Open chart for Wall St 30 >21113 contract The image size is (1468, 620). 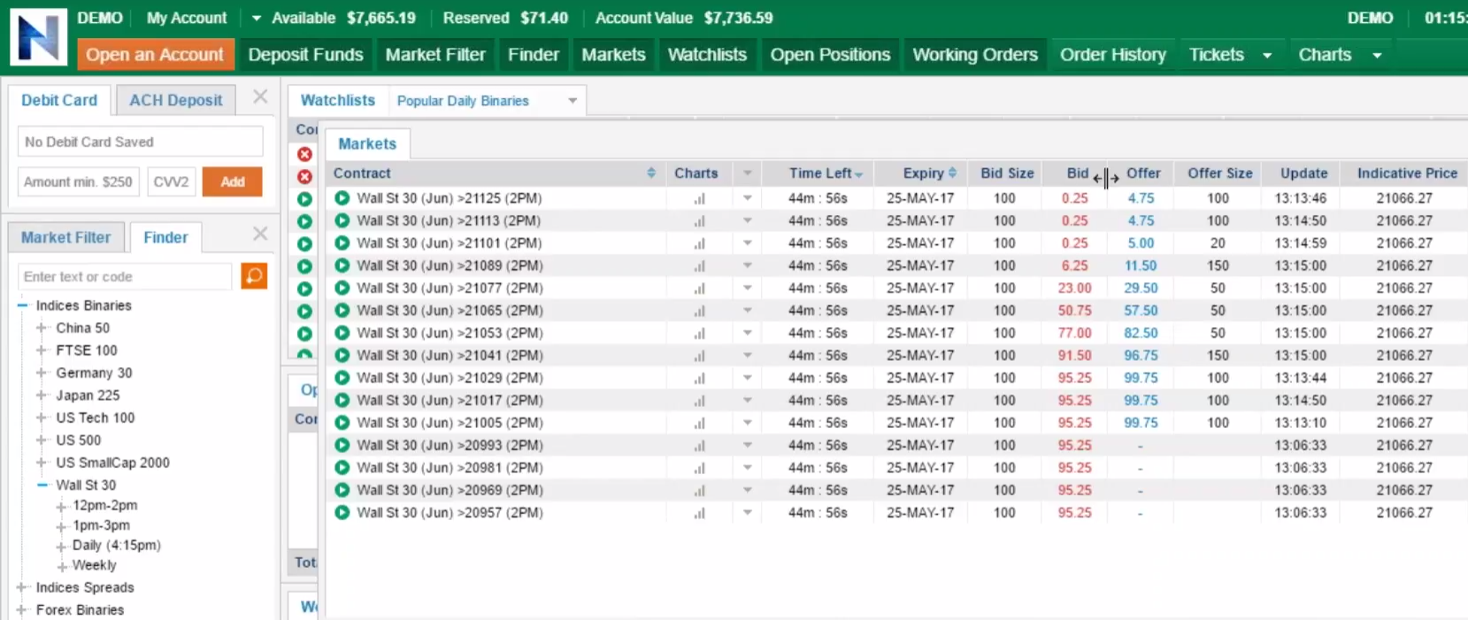pyautogui.click(x=699, y=220)
